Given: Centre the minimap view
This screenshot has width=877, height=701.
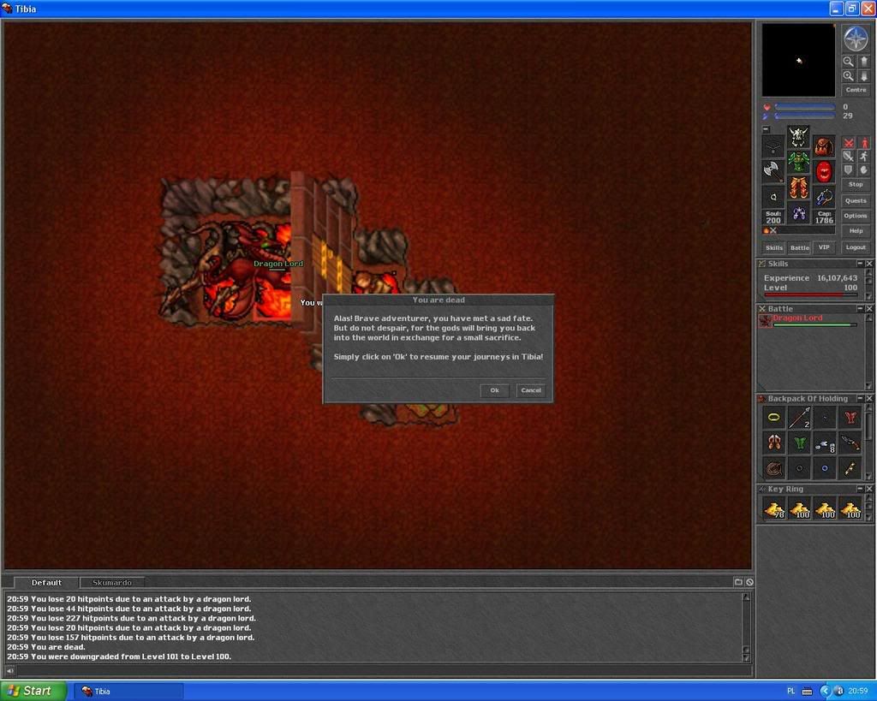Looking at the screenshot, I should 856,90.
